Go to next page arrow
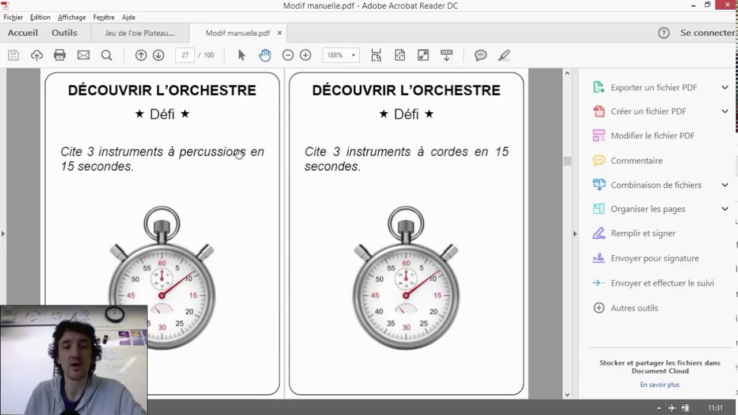The height and width of the screenshot is (415, 738). pos(159,55)
